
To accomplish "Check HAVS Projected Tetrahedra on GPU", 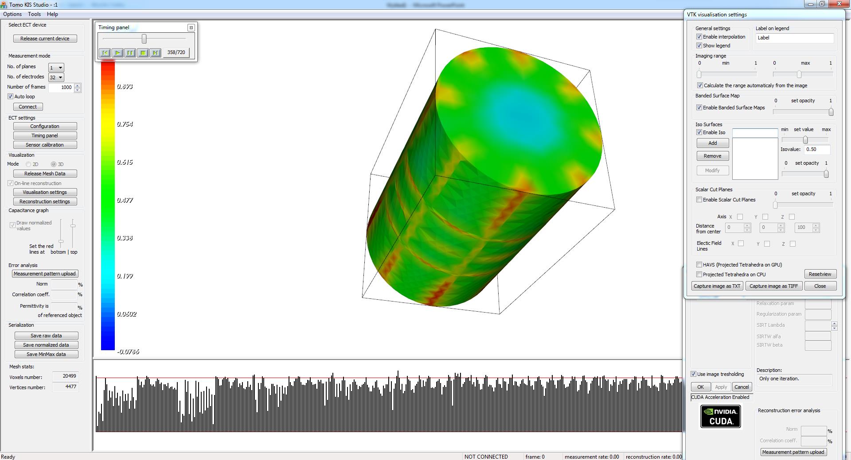I will pos(699,265).
